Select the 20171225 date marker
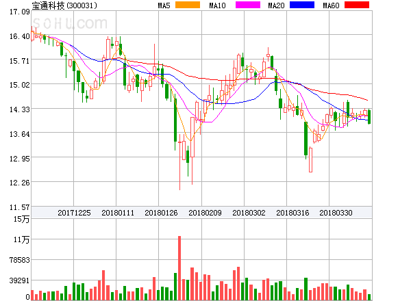The image size is (411, 301). pos(74,213)
